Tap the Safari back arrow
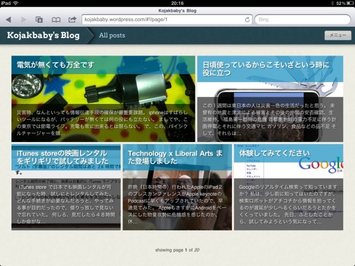355x266 pixels. [x=8, y=20]
